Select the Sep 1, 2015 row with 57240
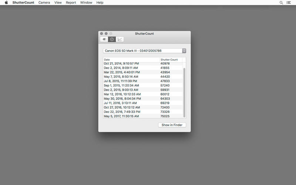 (x=142, y=85)
